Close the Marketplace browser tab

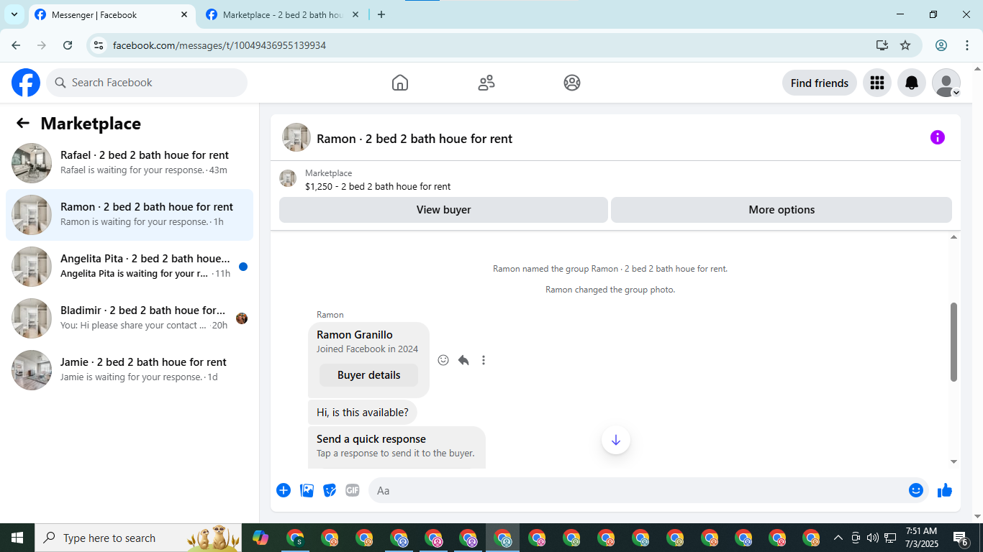pos(355,14)
